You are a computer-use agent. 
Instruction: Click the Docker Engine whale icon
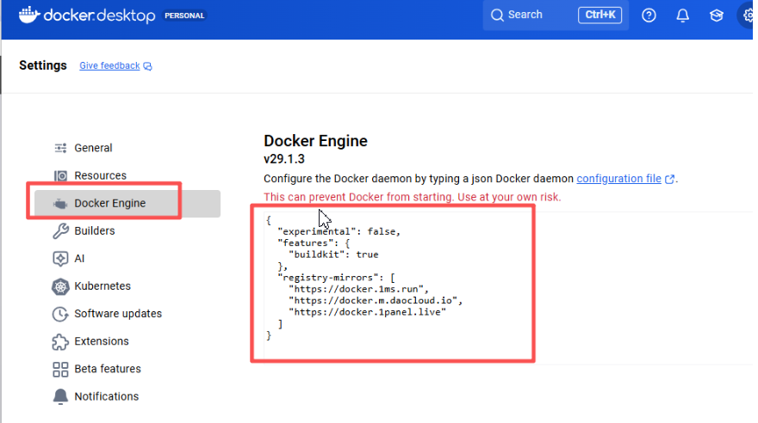[60, 204]
